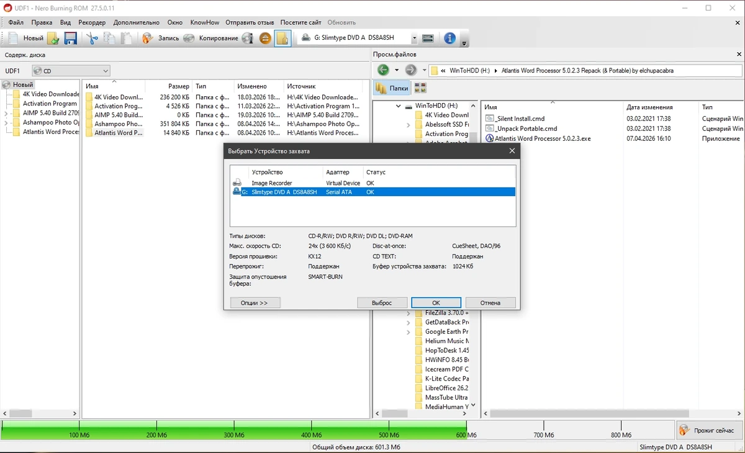
Task: Open the Рекордер menu
Action: click(92, 22)
